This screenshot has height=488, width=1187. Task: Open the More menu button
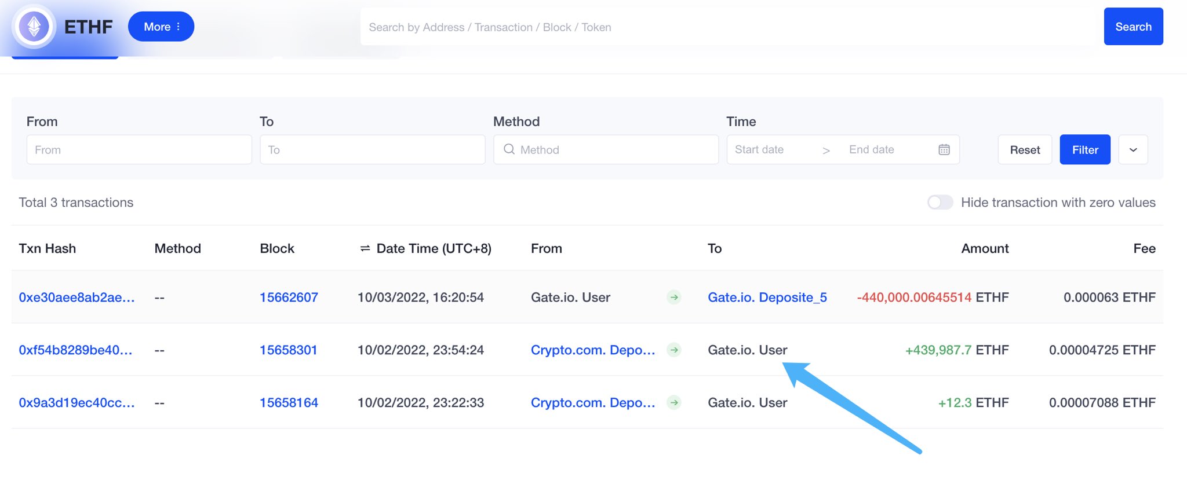[x=161, y=27]
